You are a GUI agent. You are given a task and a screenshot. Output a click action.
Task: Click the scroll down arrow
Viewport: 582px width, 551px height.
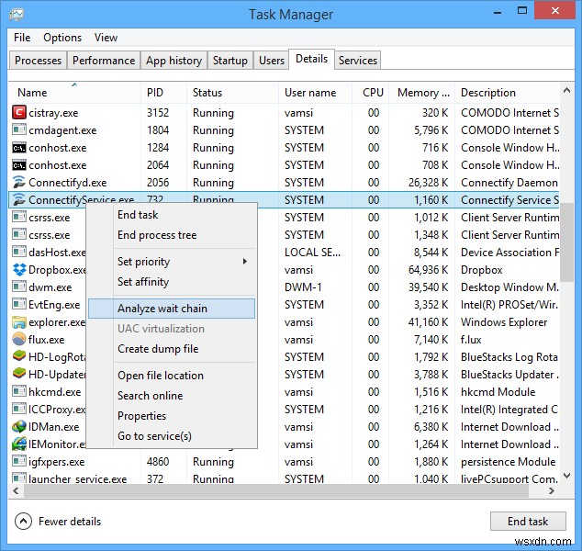566,475
